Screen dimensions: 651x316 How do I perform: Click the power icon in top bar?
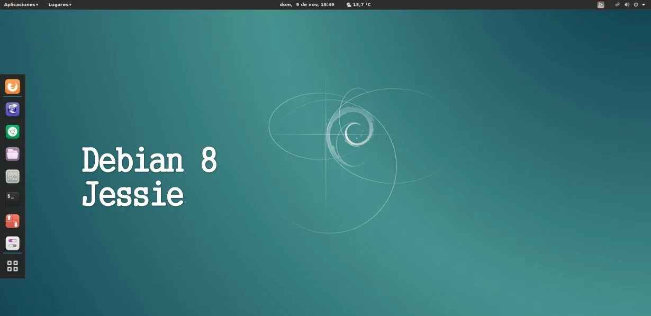[x=636, y=4]
